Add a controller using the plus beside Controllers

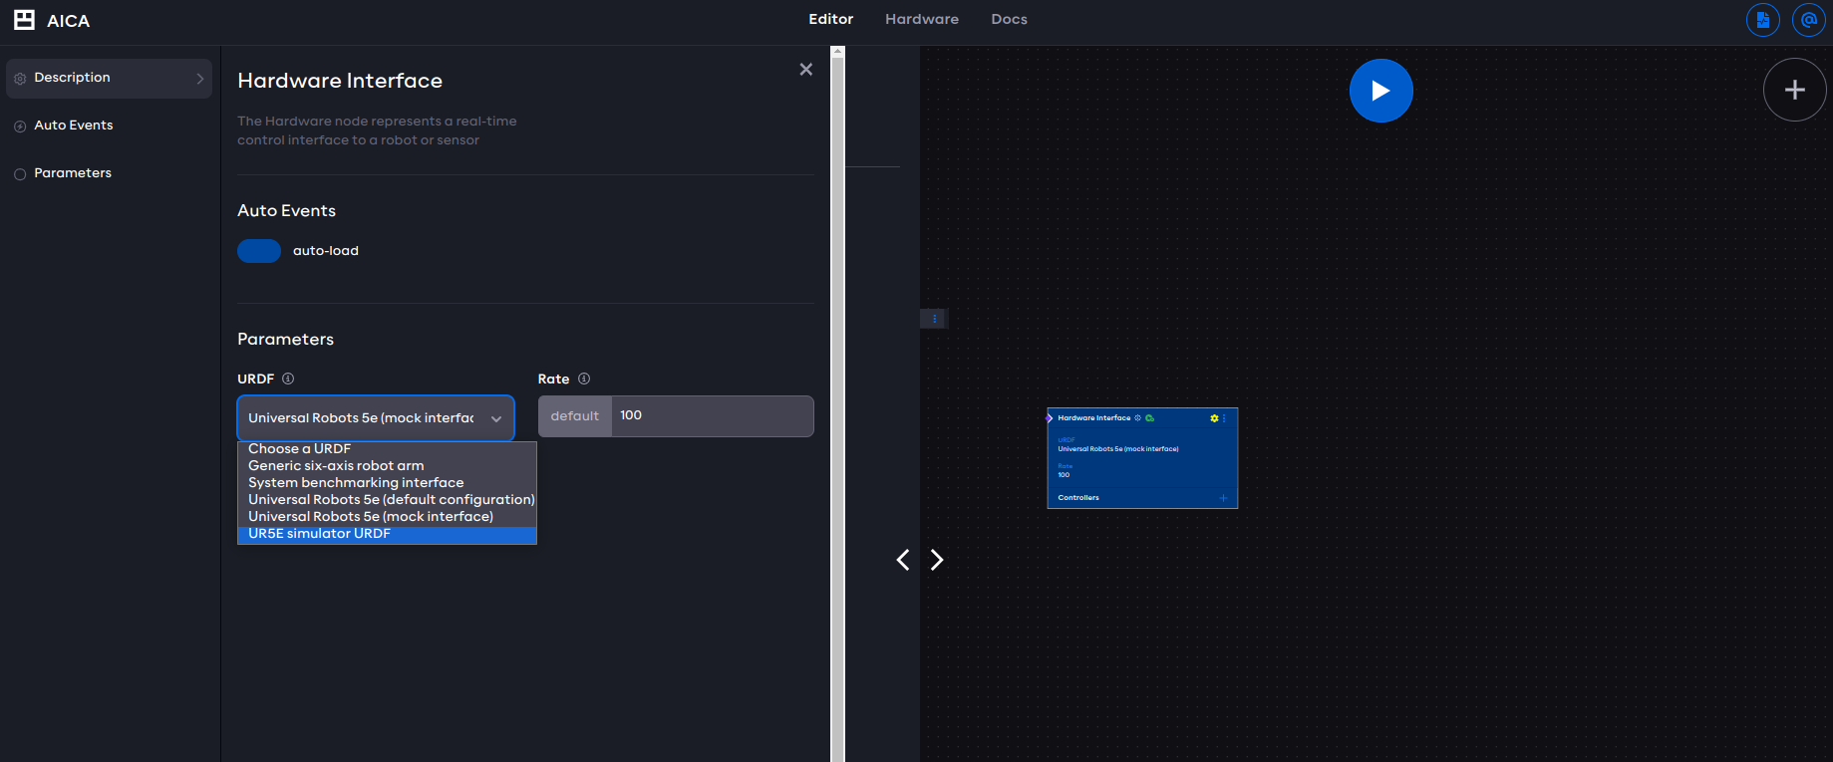tap(1223, 498)
